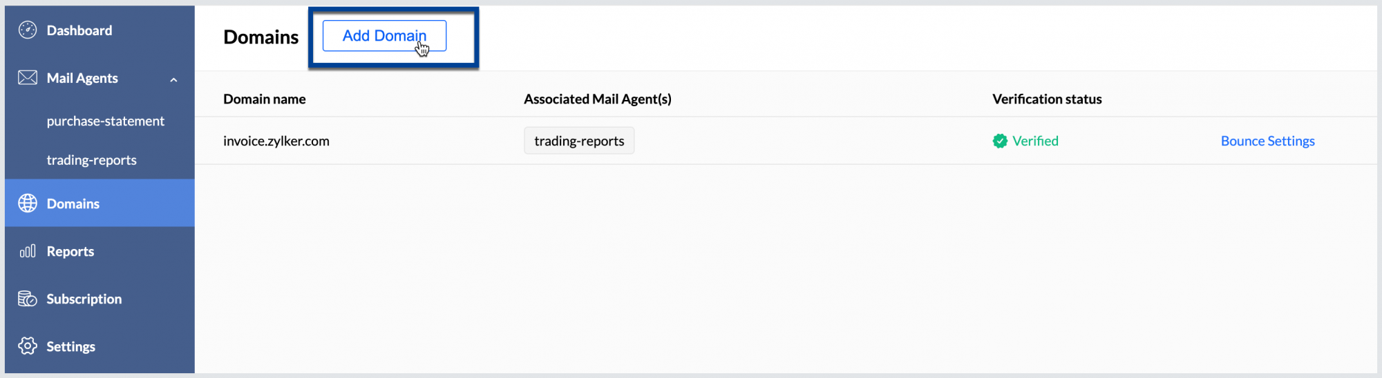Select trading-reports in the sidebar
Image resolution: width=1382 pixels, height=378 pixels.
tap(92, 160)
